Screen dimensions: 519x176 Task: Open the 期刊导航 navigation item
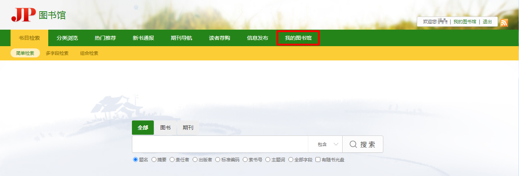181,38
